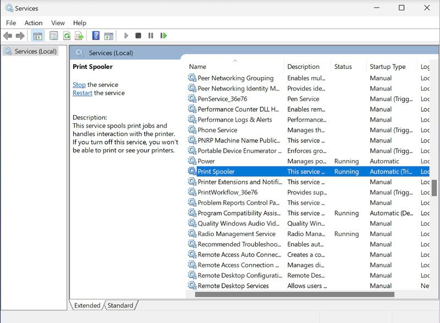Image resolution: width=440 pixels, height=323 pixels.
Task: Click the gear icon beside Peer Networking Grouping
Action: point(192,78)
